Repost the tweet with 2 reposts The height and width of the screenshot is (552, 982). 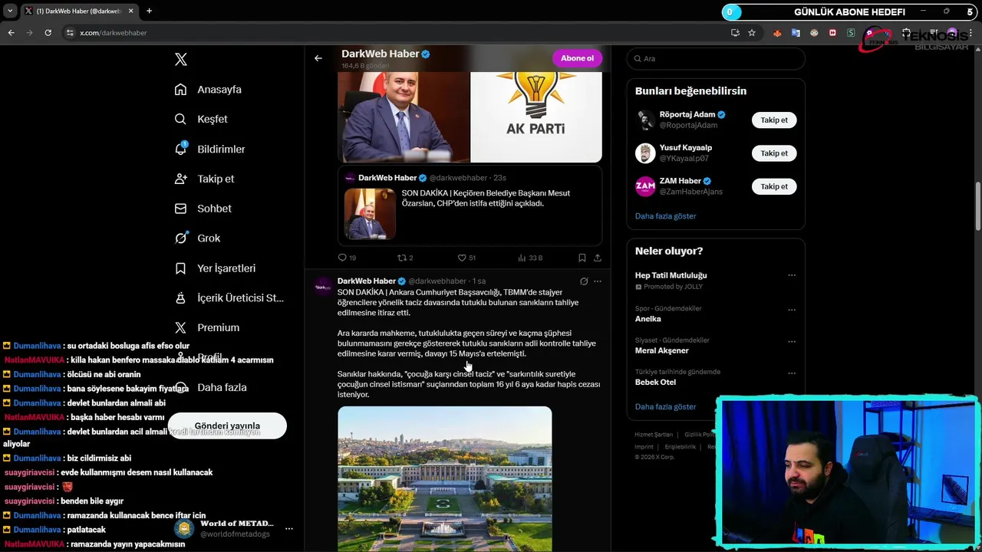tap(404, 258)
